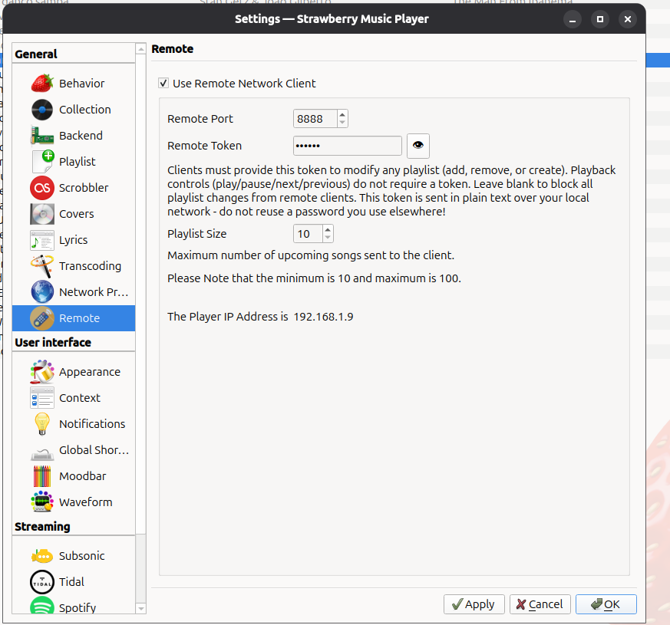Increase the Playlist Size value
670x625 pixels.
point(328,230)
